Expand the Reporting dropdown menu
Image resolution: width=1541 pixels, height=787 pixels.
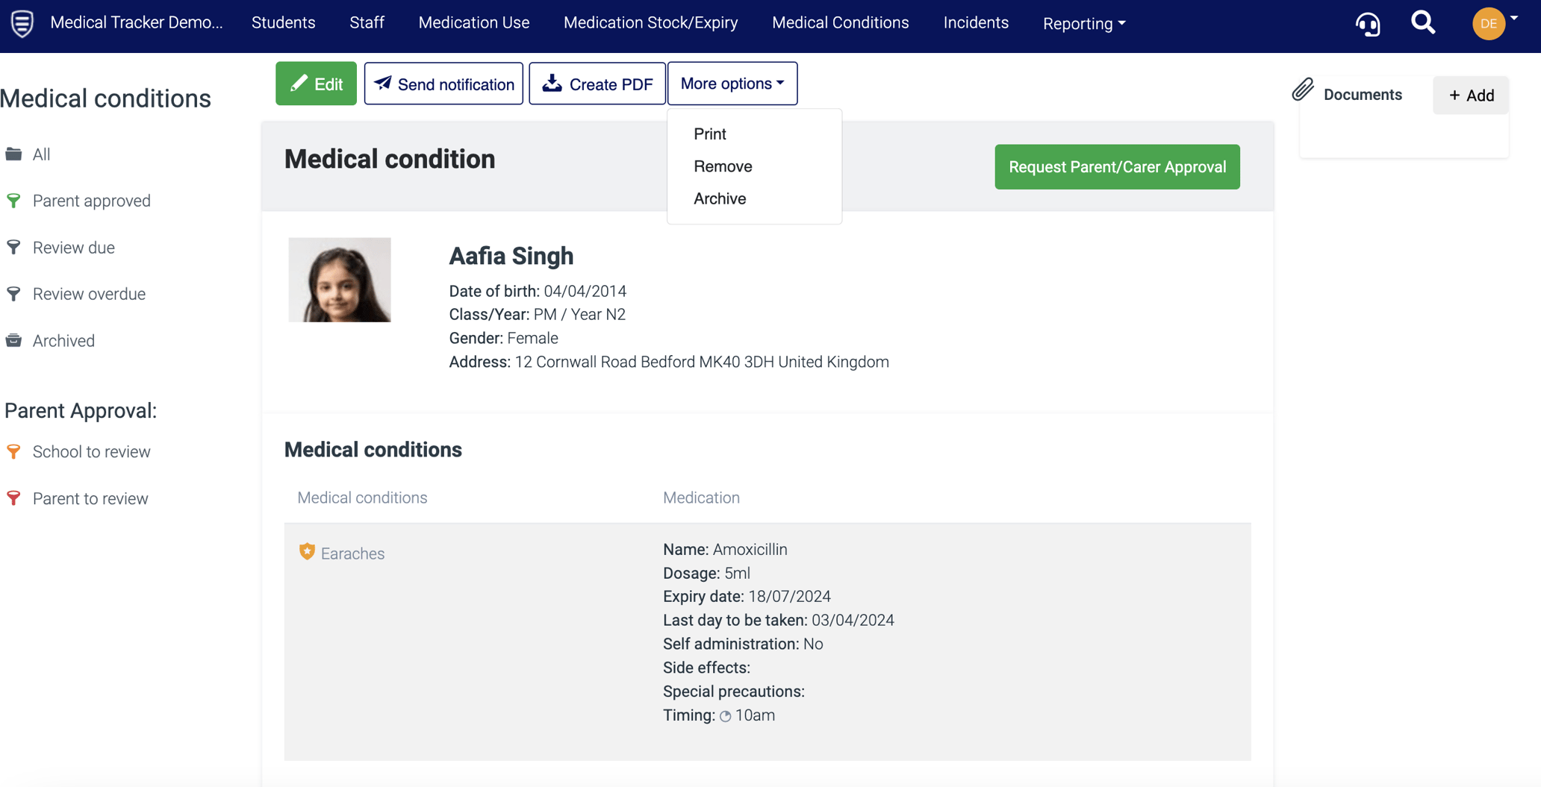pyautogui.click(x=1084, y=24)
